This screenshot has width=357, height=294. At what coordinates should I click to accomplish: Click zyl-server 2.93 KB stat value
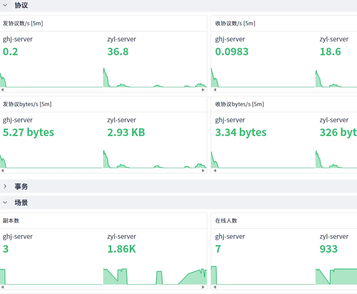pos(126,132)
